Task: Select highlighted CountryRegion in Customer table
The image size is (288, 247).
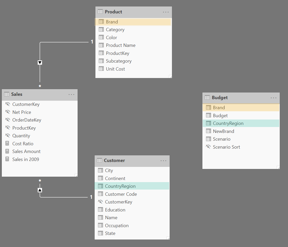Action: [120, 186]
